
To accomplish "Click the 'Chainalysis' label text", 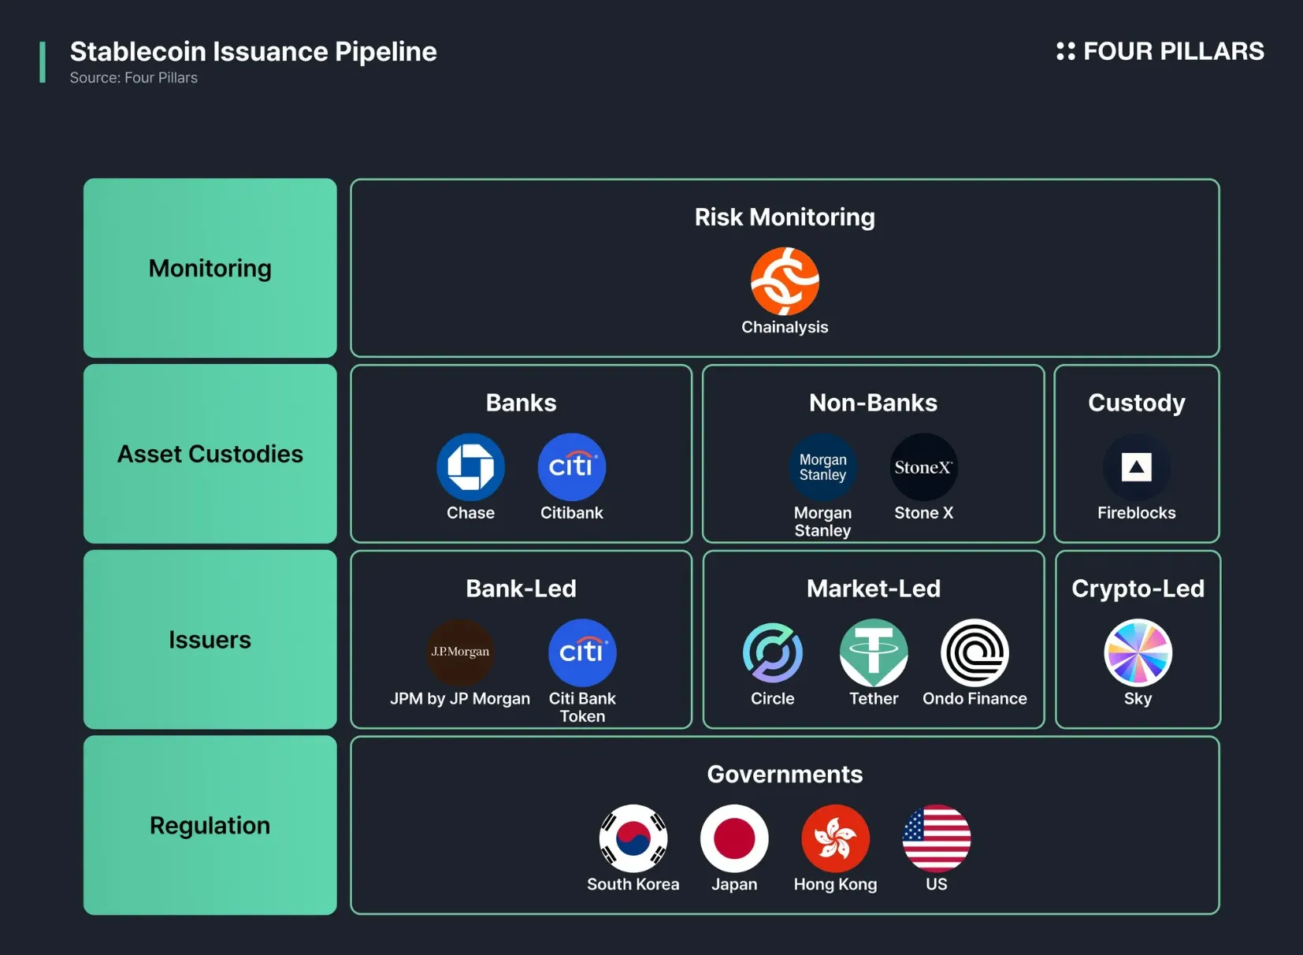I will 785,327.
